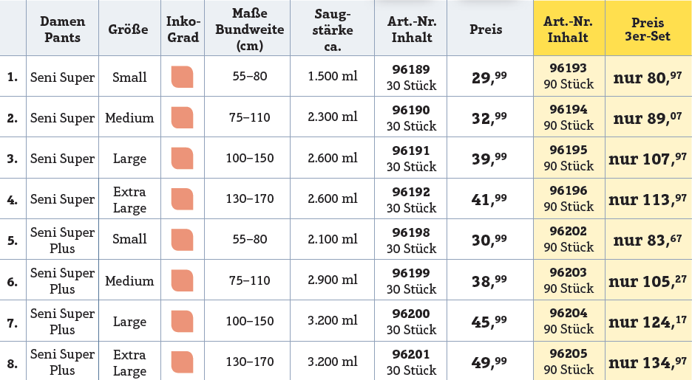Click the Inko-Grad icon in row 3

(x=182, y=159)
